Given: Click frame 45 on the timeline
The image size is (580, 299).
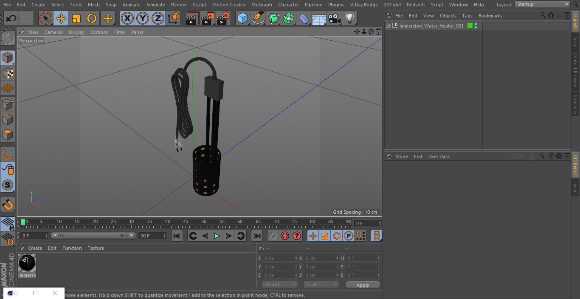Looking at the screenshot, I should point(186,222).
